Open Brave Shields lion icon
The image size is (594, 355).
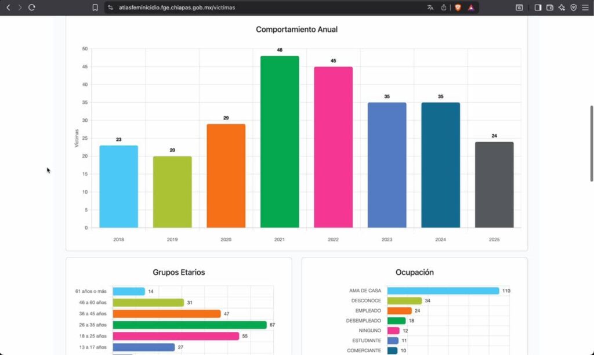tap(458, 8)
